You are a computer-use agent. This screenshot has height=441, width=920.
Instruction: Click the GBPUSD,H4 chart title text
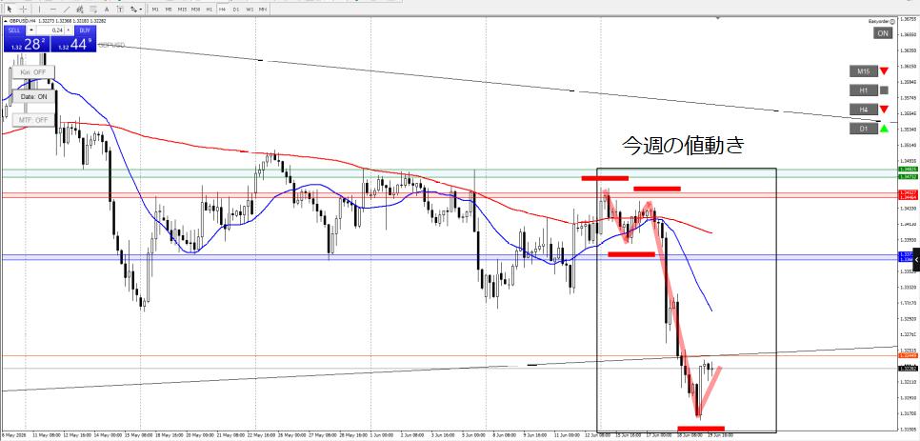pos(22,21)
